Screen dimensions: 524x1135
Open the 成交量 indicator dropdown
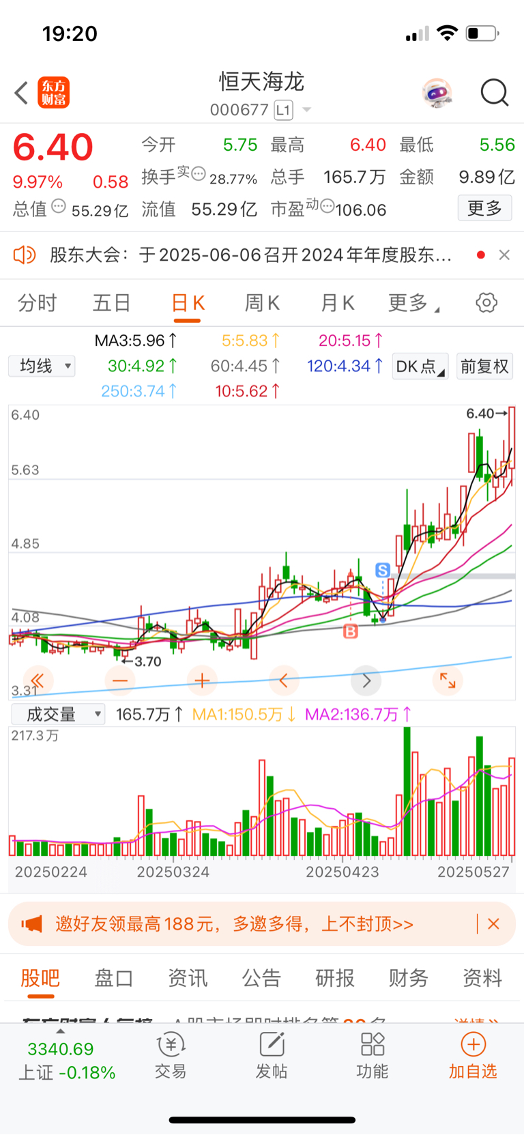coord(58,715)
